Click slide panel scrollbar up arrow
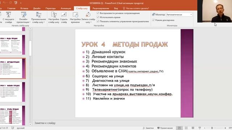 pyautogui.click(x=30, y=29)
